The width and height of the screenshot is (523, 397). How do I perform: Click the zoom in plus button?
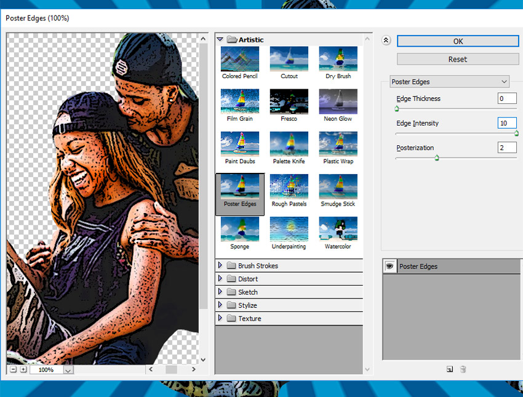(x=23, y=369)
